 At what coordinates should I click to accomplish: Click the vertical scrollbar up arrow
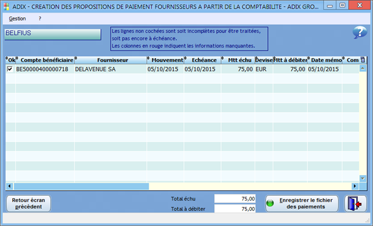(363, 69)
